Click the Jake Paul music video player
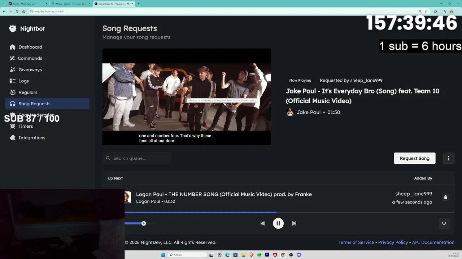Screen dimensions: 462x259 click(186, 97)
